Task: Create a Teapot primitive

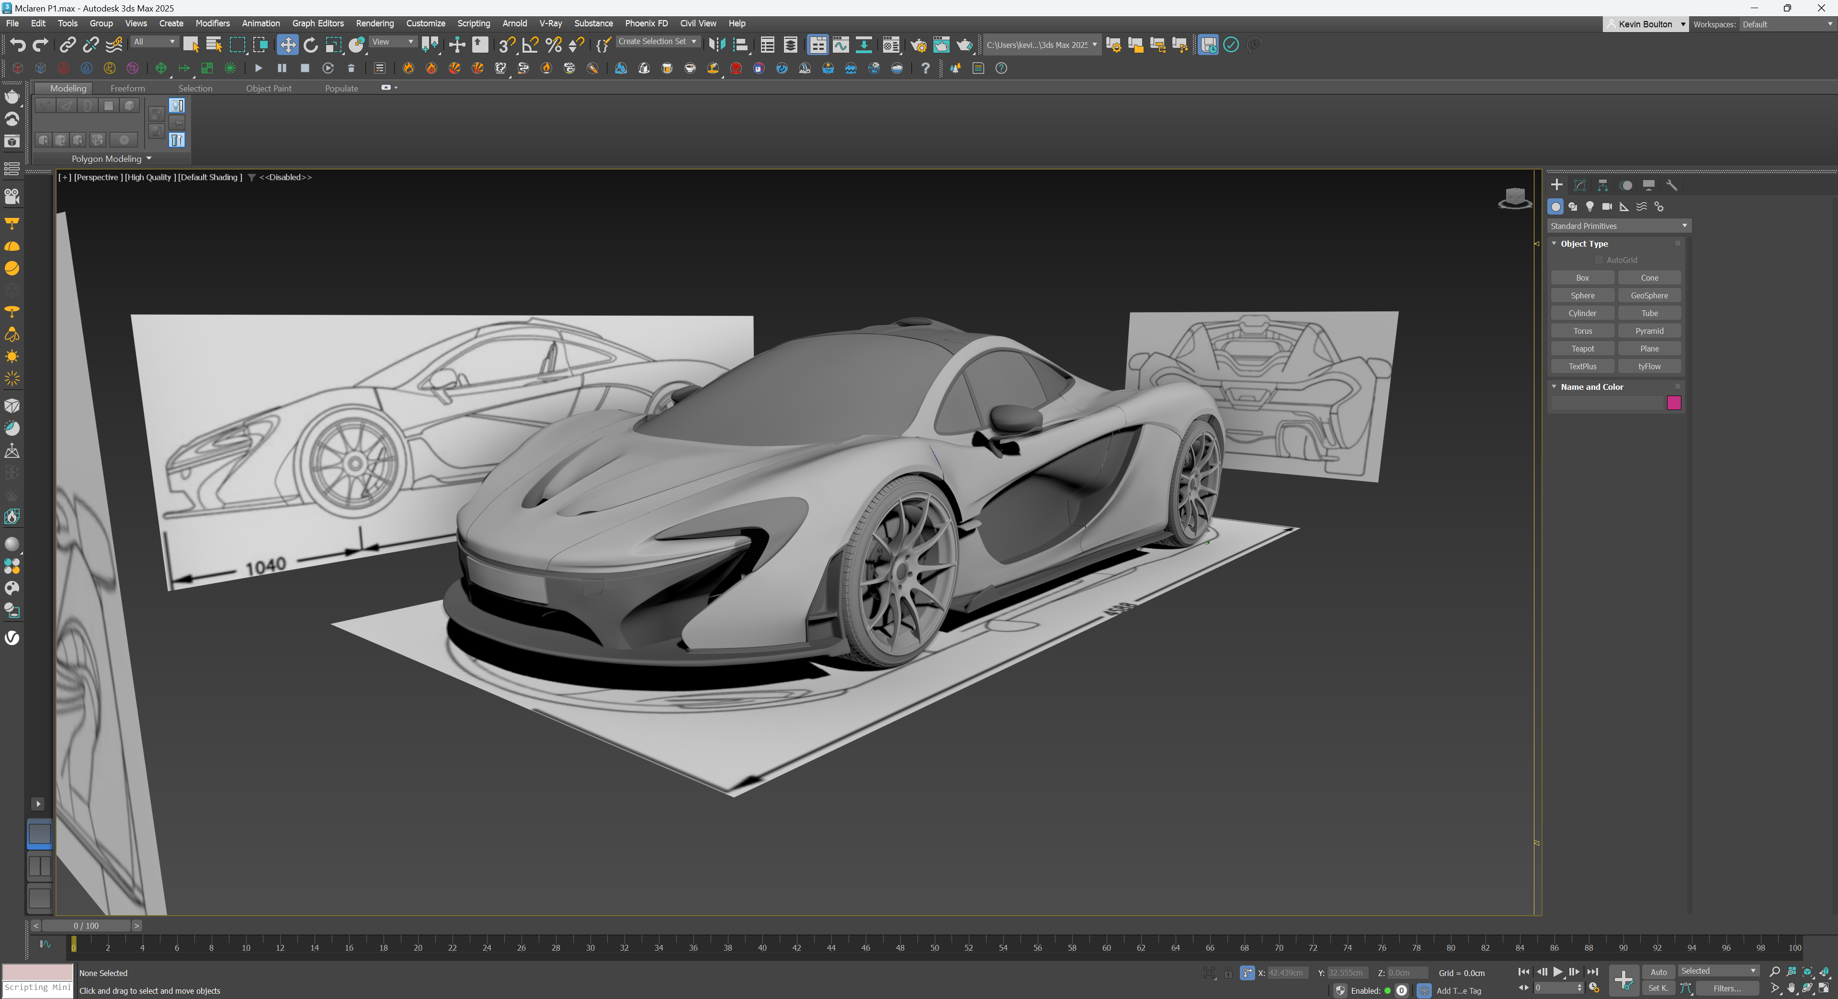Action: (x=1583, y=349)
